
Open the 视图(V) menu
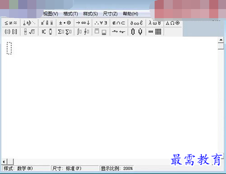click(x=50, y=14)
